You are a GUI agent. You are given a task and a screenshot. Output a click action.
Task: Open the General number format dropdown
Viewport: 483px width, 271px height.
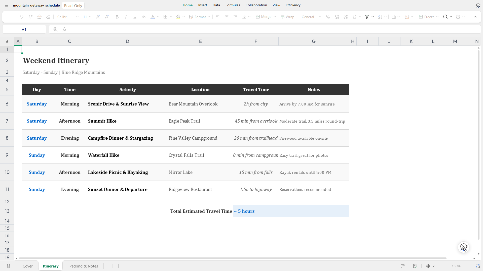[x=311, y=17]
